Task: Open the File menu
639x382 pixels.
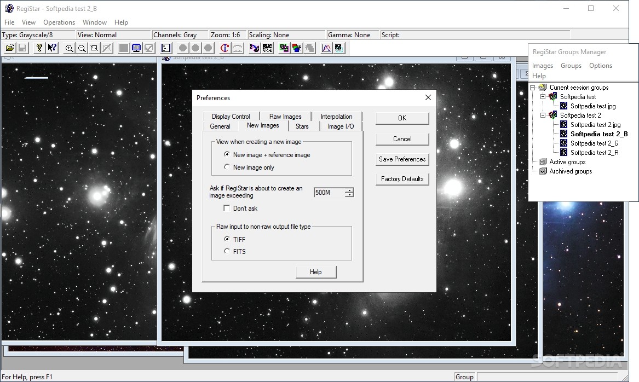Action: (x=9, y=22)
